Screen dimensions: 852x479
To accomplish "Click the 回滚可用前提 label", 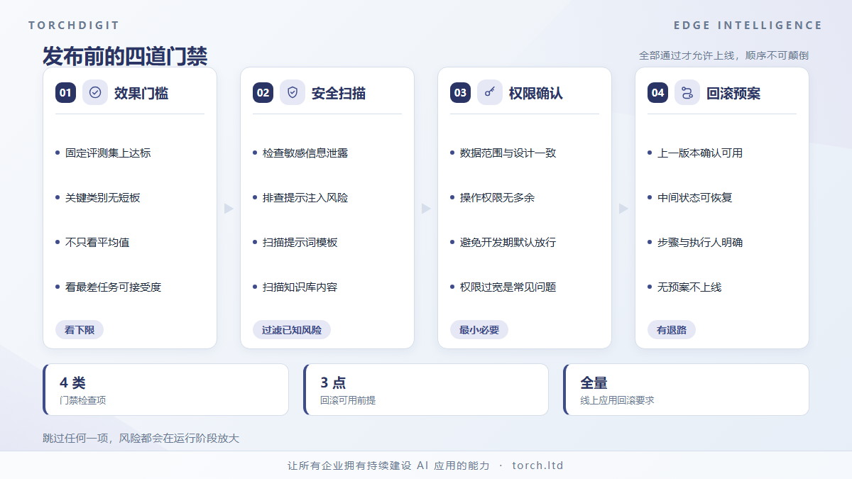I will pos(348,400).
